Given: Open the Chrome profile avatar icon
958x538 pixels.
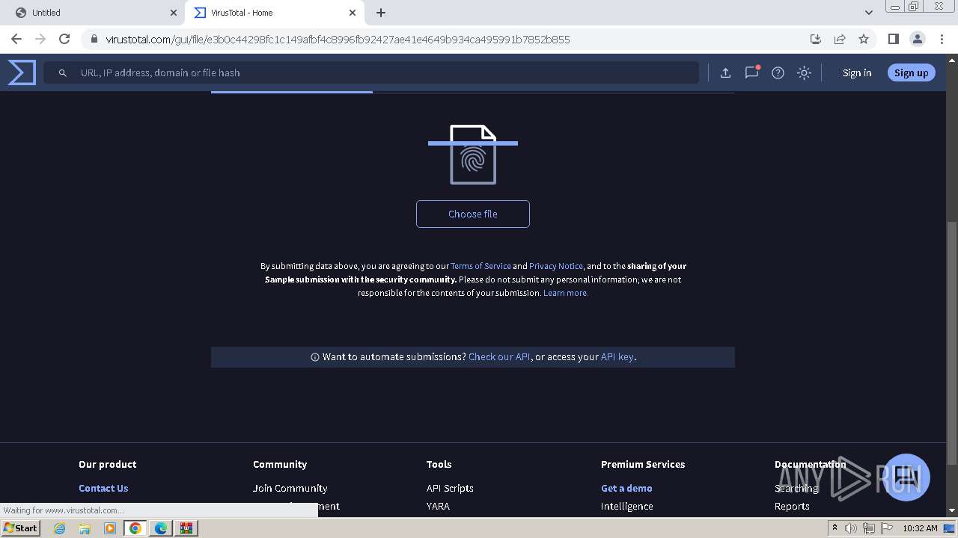Looking at the screenshot, I should click(917, 39).
